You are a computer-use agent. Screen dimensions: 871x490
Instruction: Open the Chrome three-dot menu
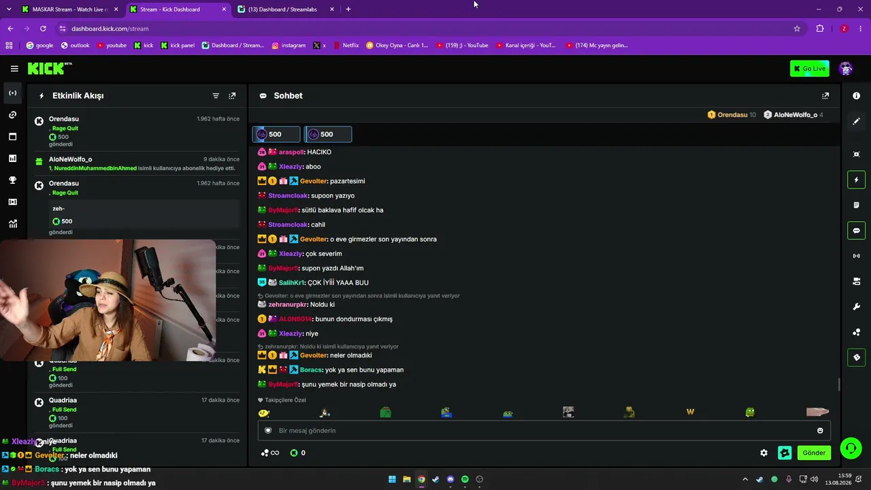pyautogui.click(x=861, y=29)
